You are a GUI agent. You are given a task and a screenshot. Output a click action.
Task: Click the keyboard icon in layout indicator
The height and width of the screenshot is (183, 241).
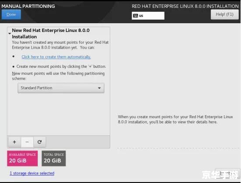pyautogui.click(x=136, y=16)
